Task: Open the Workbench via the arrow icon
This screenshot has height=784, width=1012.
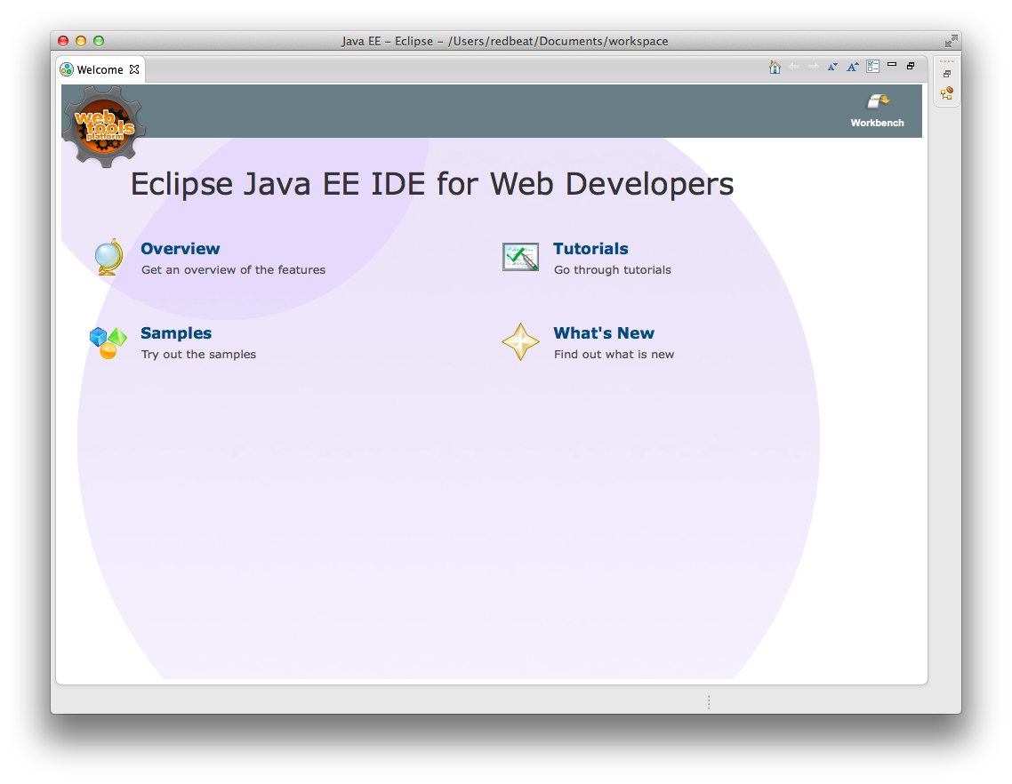Action: 878,102
